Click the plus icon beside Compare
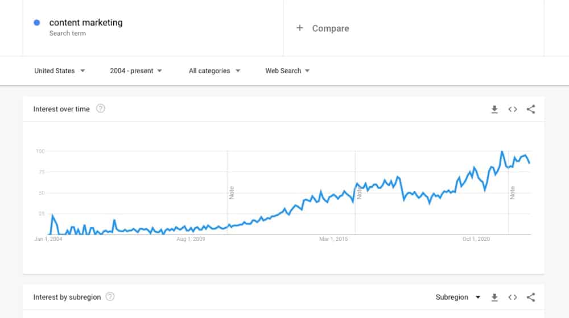Screen dimensions: 569x318 click(300, 28)
